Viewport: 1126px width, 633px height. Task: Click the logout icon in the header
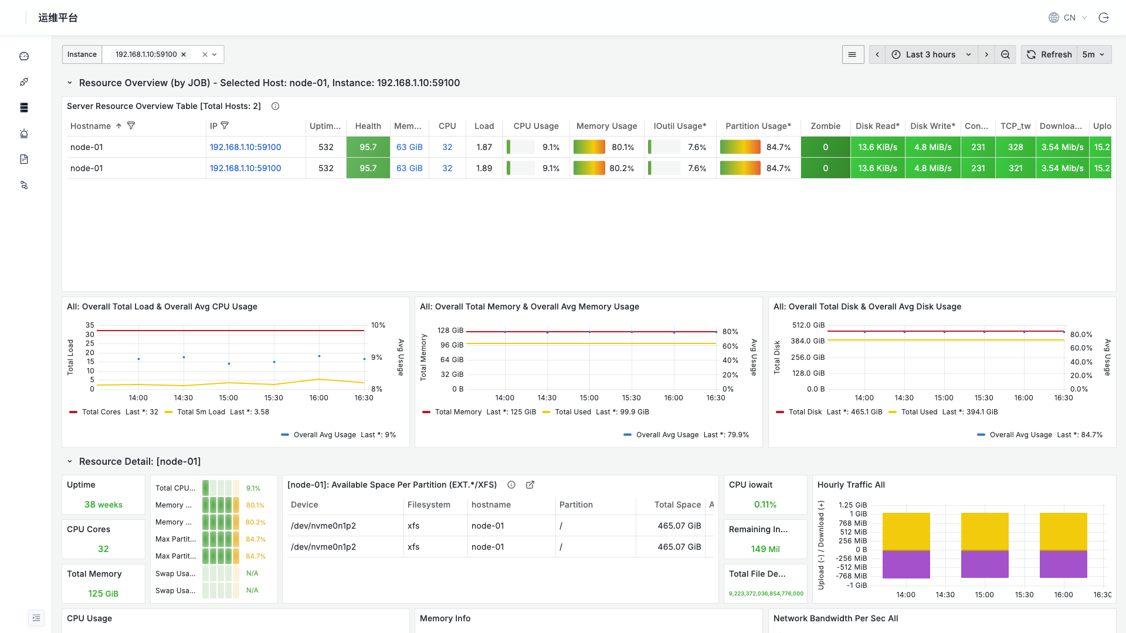pos(1104,18)
